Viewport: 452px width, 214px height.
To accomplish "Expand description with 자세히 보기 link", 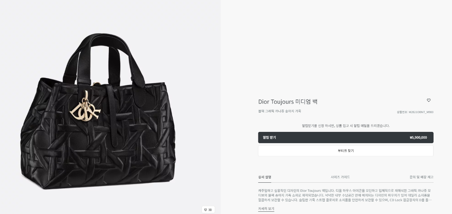I will click(x=266, y=208).
